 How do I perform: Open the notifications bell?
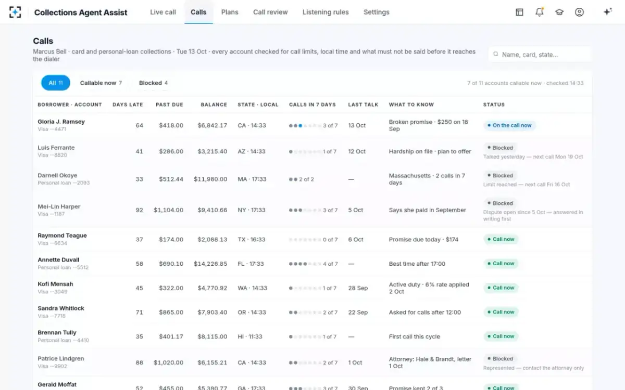540,12
